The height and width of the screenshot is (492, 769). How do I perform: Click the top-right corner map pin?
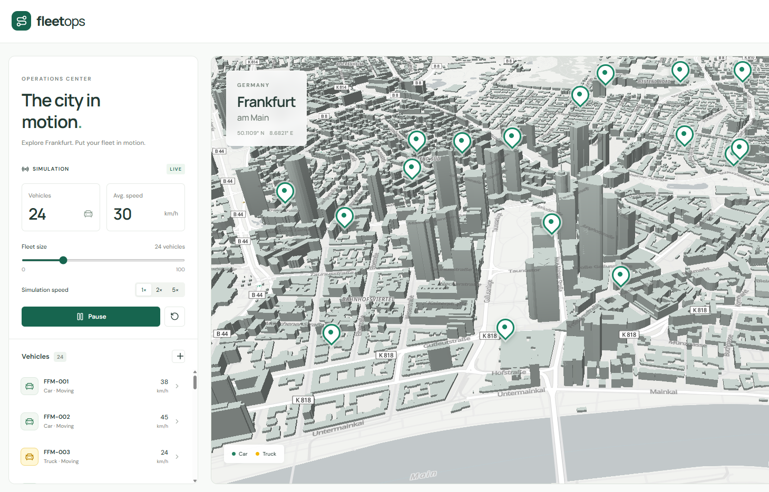[743, 71]
